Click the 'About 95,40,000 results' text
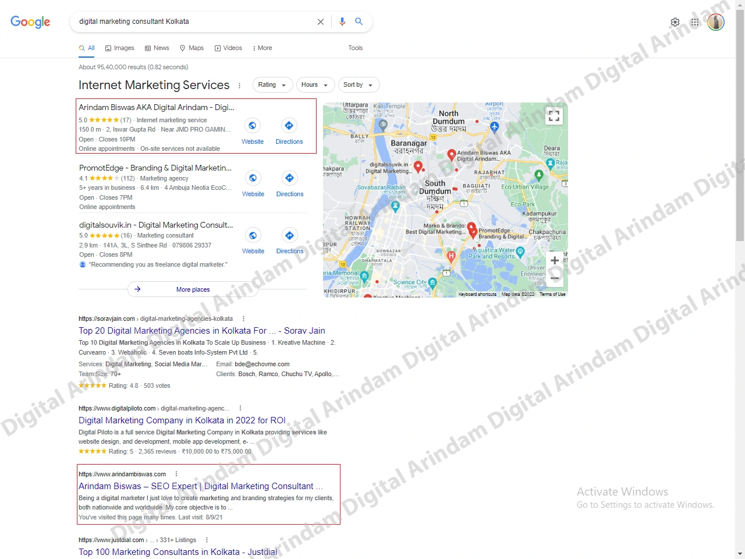 (133, 67)
